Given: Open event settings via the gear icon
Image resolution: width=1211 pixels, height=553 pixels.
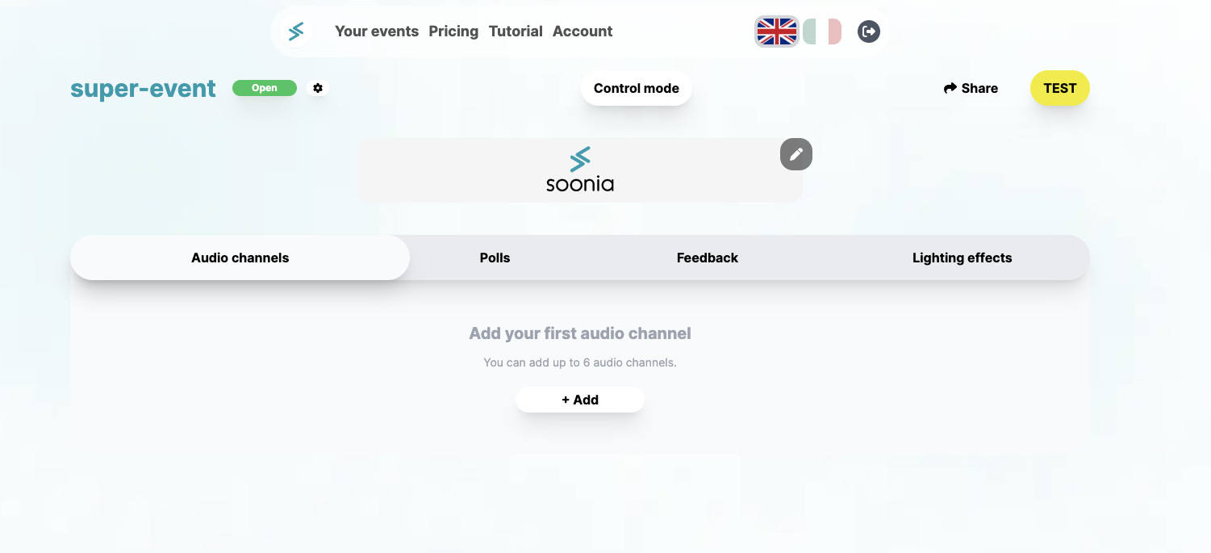Looking at the screenshot, I should pyautogui.click(x=318, y=88).
